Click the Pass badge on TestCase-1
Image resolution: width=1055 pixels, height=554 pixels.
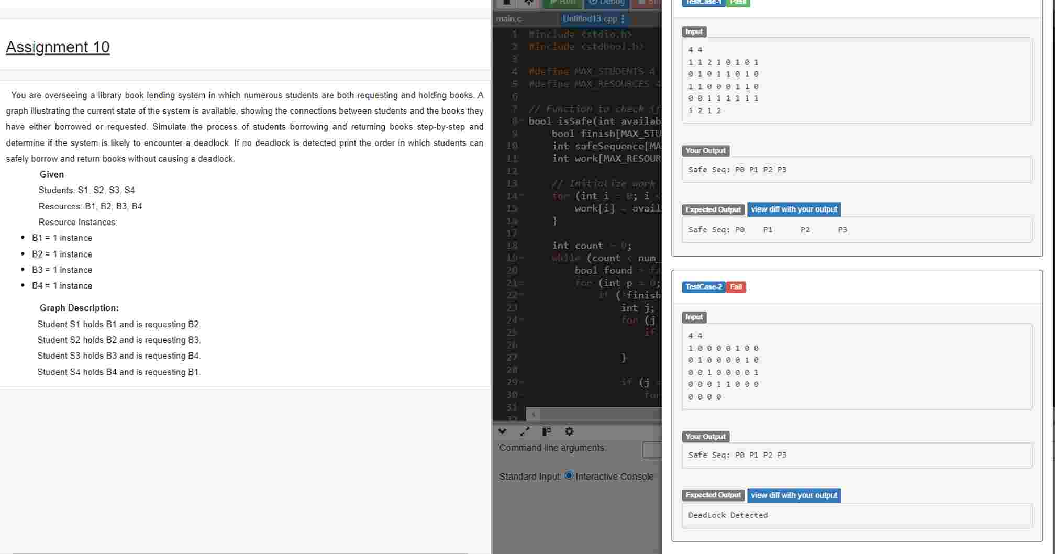pos(736,3)
